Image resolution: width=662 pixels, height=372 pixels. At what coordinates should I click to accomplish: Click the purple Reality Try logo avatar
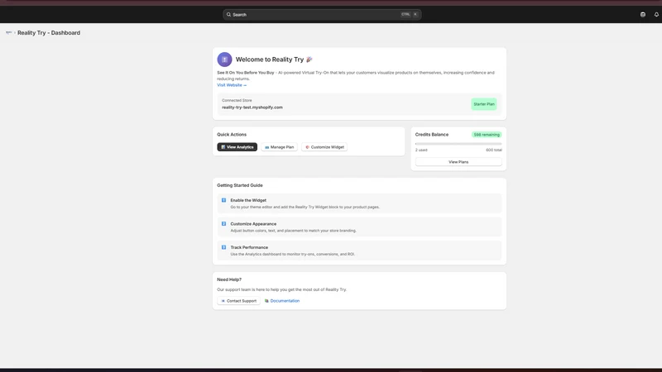[224, 60]
